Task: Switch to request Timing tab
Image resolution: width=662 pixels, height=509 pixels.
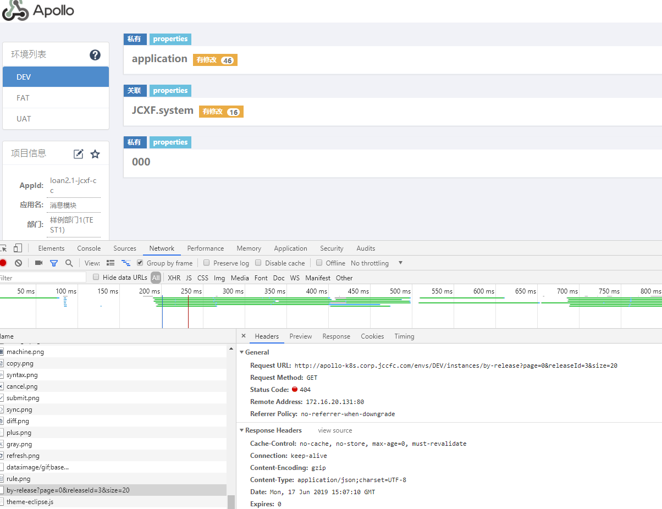Action: (404, 336)
